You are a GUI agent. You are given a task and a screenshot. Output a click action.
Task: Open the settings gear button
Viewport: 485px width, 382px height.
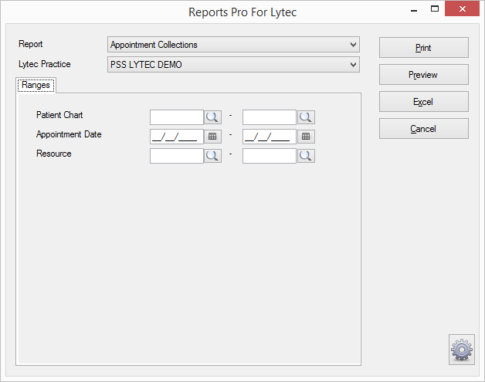coord(462,350)
